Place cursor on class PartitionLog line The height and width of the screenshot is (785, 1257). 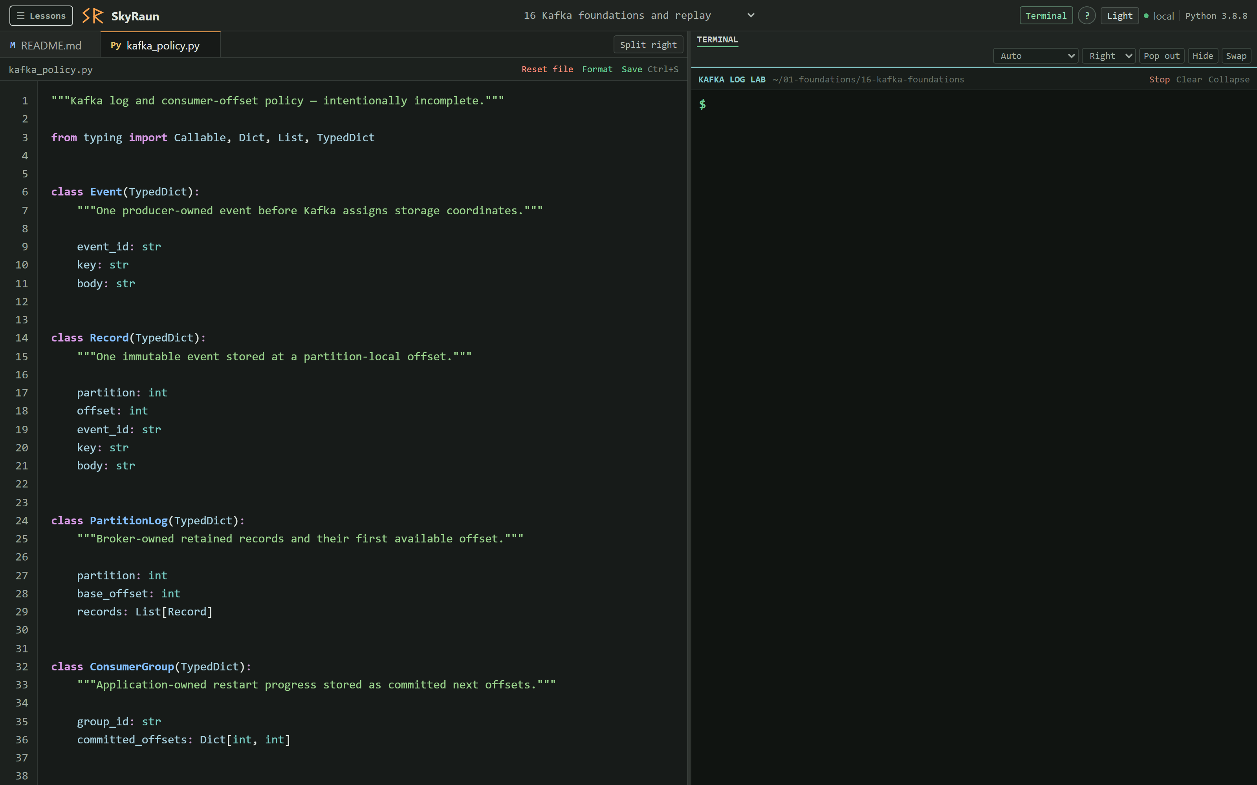148,520
